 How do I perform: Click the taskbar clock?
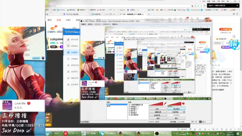tap(231, 133)
